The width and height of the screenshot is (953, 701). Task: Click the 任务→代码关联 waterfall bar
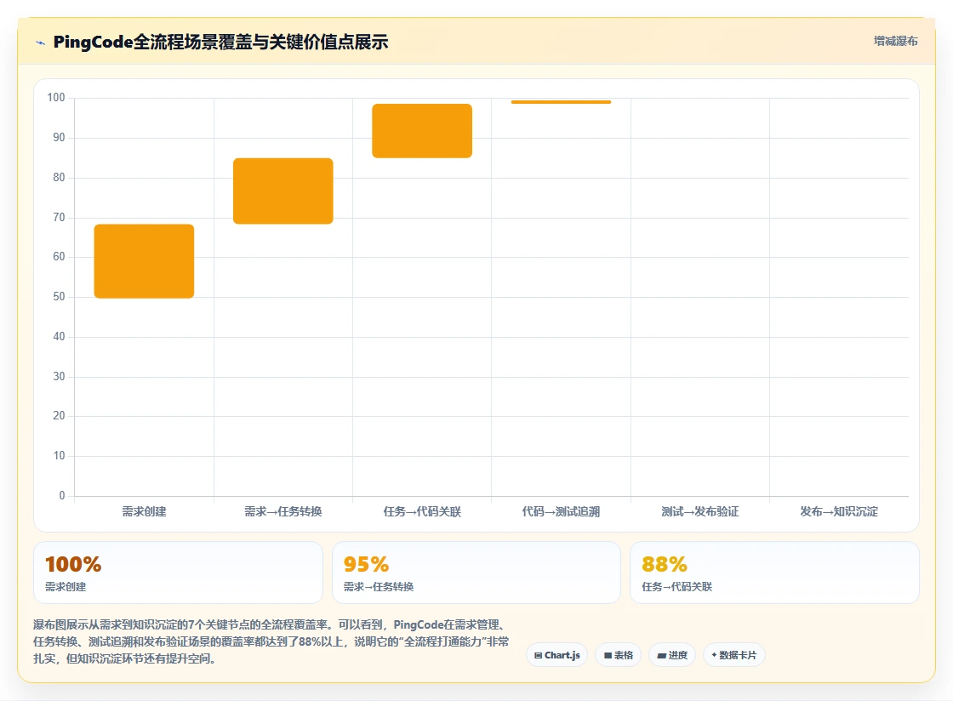tap(422, 131)
